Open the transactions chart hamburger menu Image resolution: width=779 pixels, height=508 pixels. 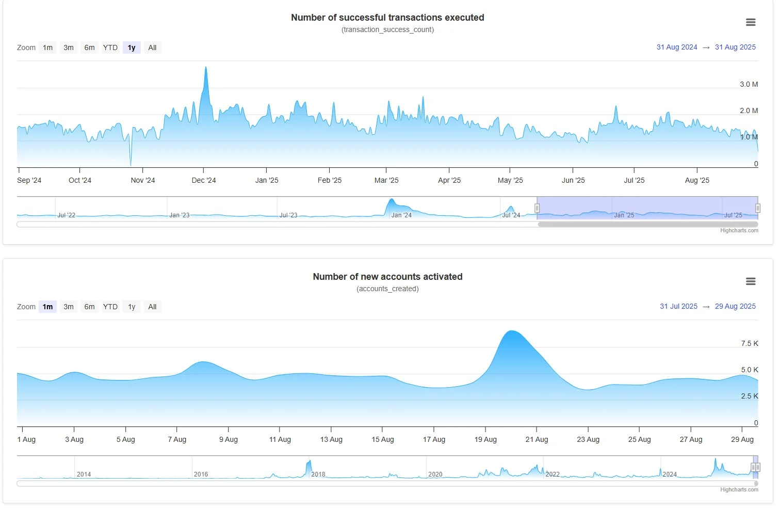(x=751, y=22)
